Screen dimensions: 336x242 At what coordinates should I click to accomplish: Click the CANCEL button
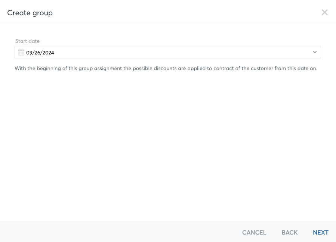(254, 232)
